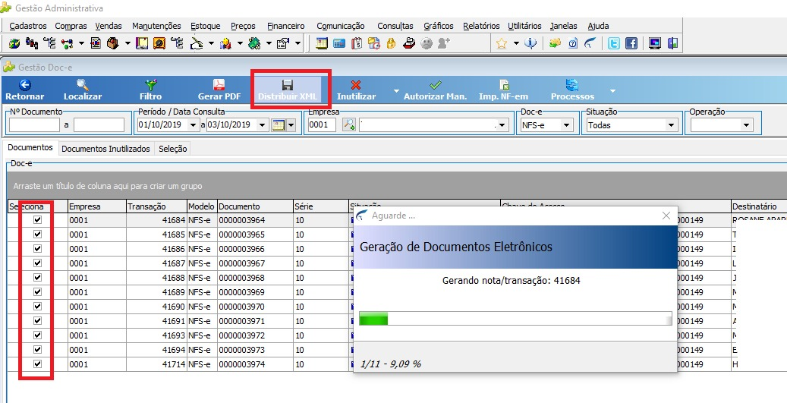Image resolution: width=787 pixels, height=403 pixels.
Task: Open the dropdown arrow next to Inutilizar
Action: pos(396,91)
